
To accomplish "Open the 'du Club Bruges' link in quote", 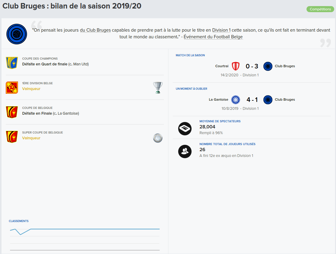I will (95, 30).
